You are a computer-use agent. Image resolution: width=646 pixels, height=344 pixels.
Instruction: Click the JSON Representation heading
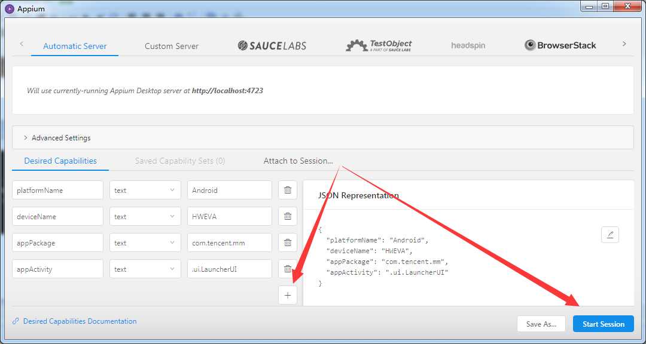pyautogui.click(x=358, y=195)
